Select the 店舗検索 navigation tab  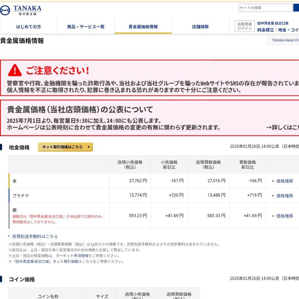coord(200,26)
